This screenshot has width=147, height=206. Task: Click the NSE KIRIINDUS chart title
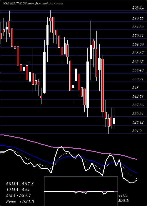15,4
